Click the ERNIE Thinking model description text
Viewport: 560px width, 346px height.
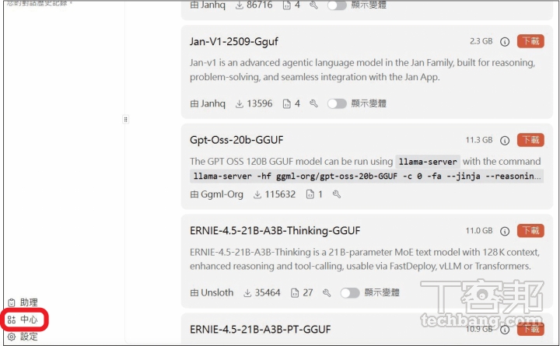tap(365, 259)
